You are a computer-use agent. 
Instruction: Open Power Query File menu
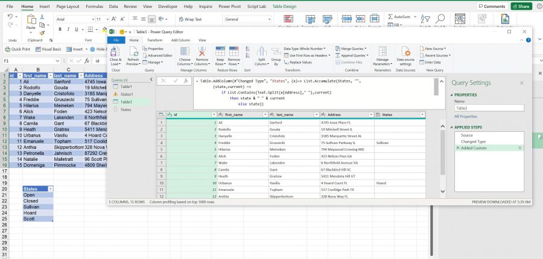(116, 40)
